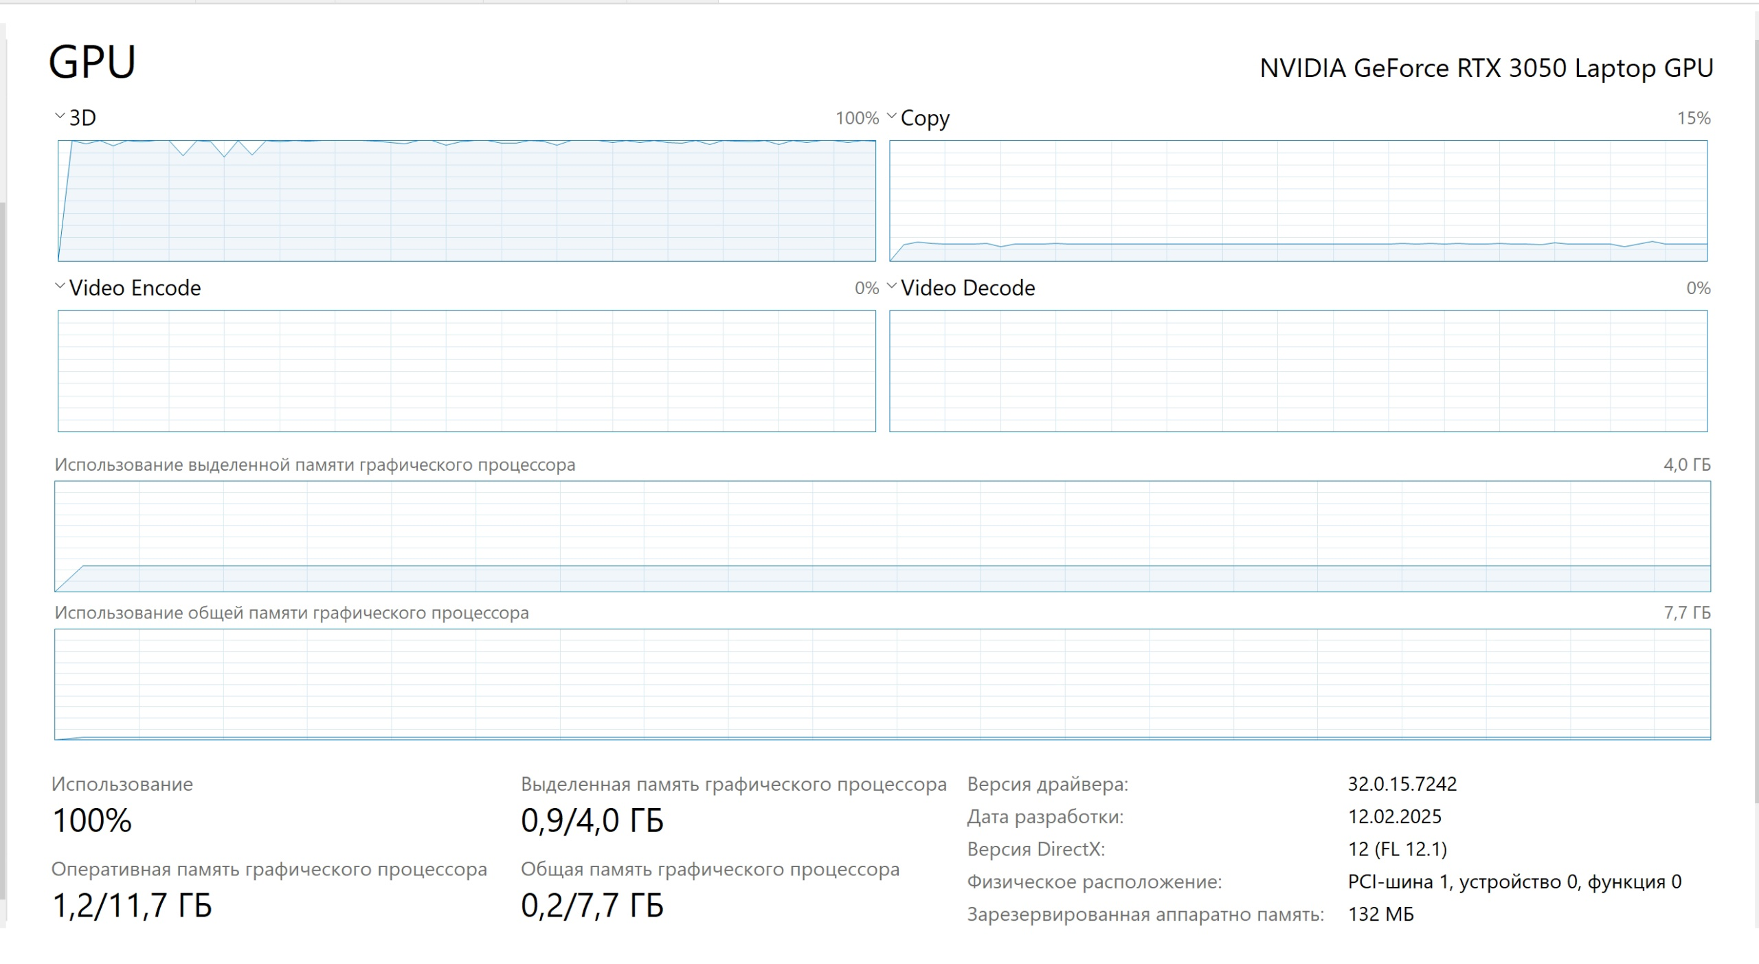Click the 'Версия драйвера:' label
This screenshot has width=1759, height=964.
coord(1048,784)
